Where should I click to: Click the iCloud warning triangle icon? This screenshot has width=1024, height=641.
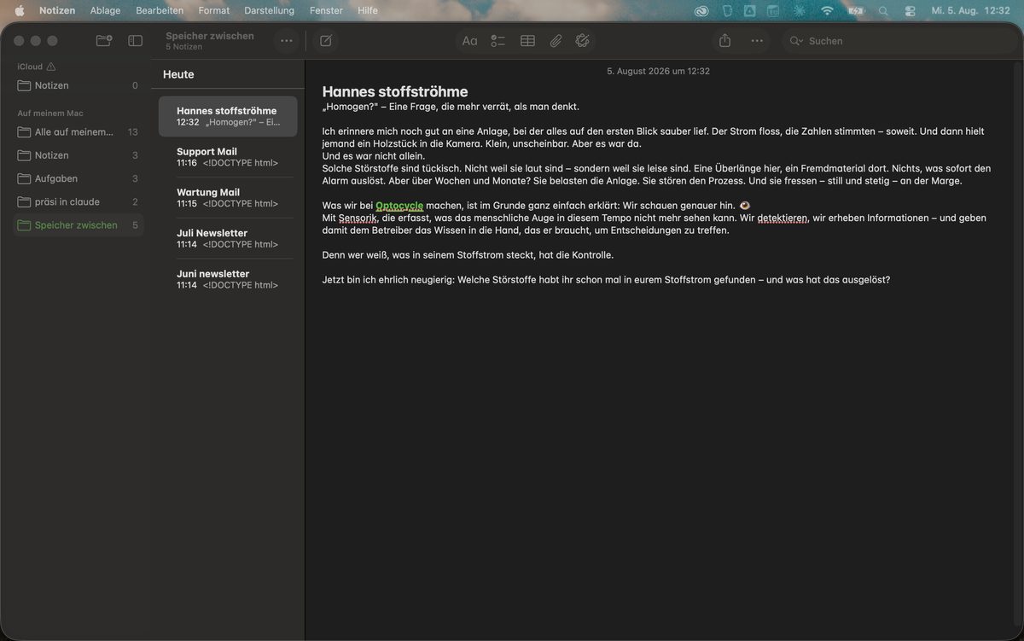click(51, 67)
